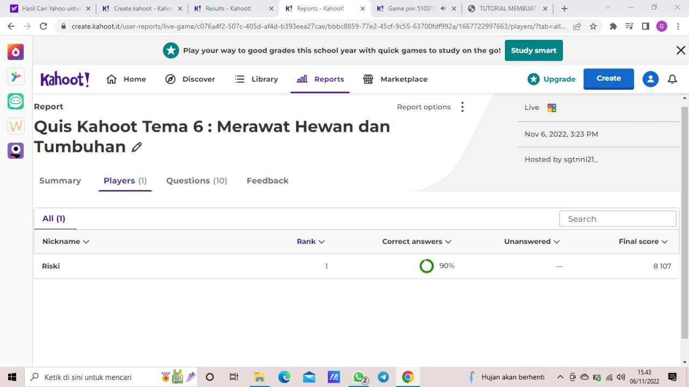
Task: Click the Kahoot! logo
Action: click(65, 79)
